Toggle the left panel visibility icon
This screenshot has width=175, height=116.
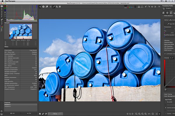40,6
